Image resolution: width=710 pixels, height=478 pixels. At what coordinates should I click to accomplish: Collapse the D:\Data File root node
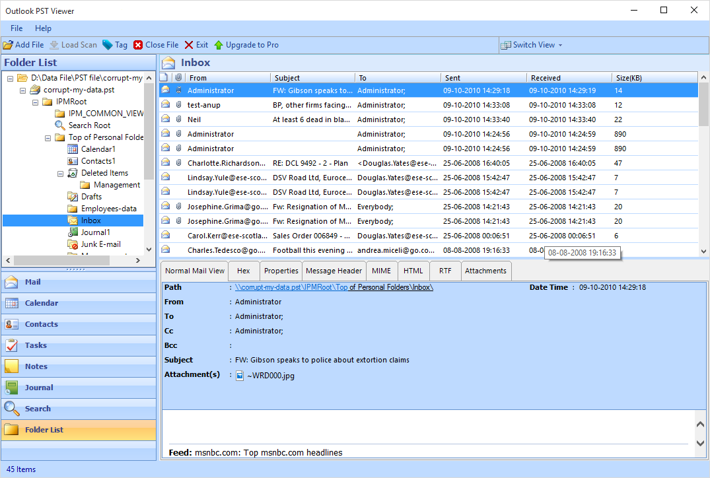click(x=10, y=79)
